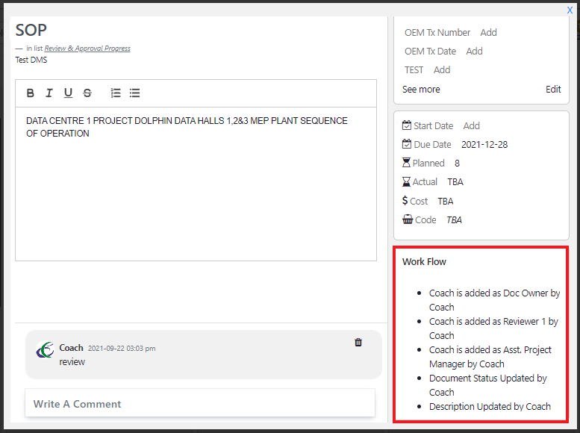Add a Start Date
This screenshot has height=433, width=580.
471,126
